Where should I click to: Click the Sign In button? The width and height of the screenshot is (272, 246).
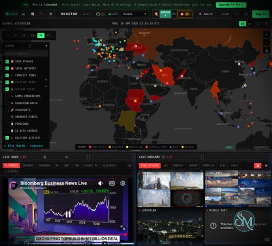[x=261, y=14]
